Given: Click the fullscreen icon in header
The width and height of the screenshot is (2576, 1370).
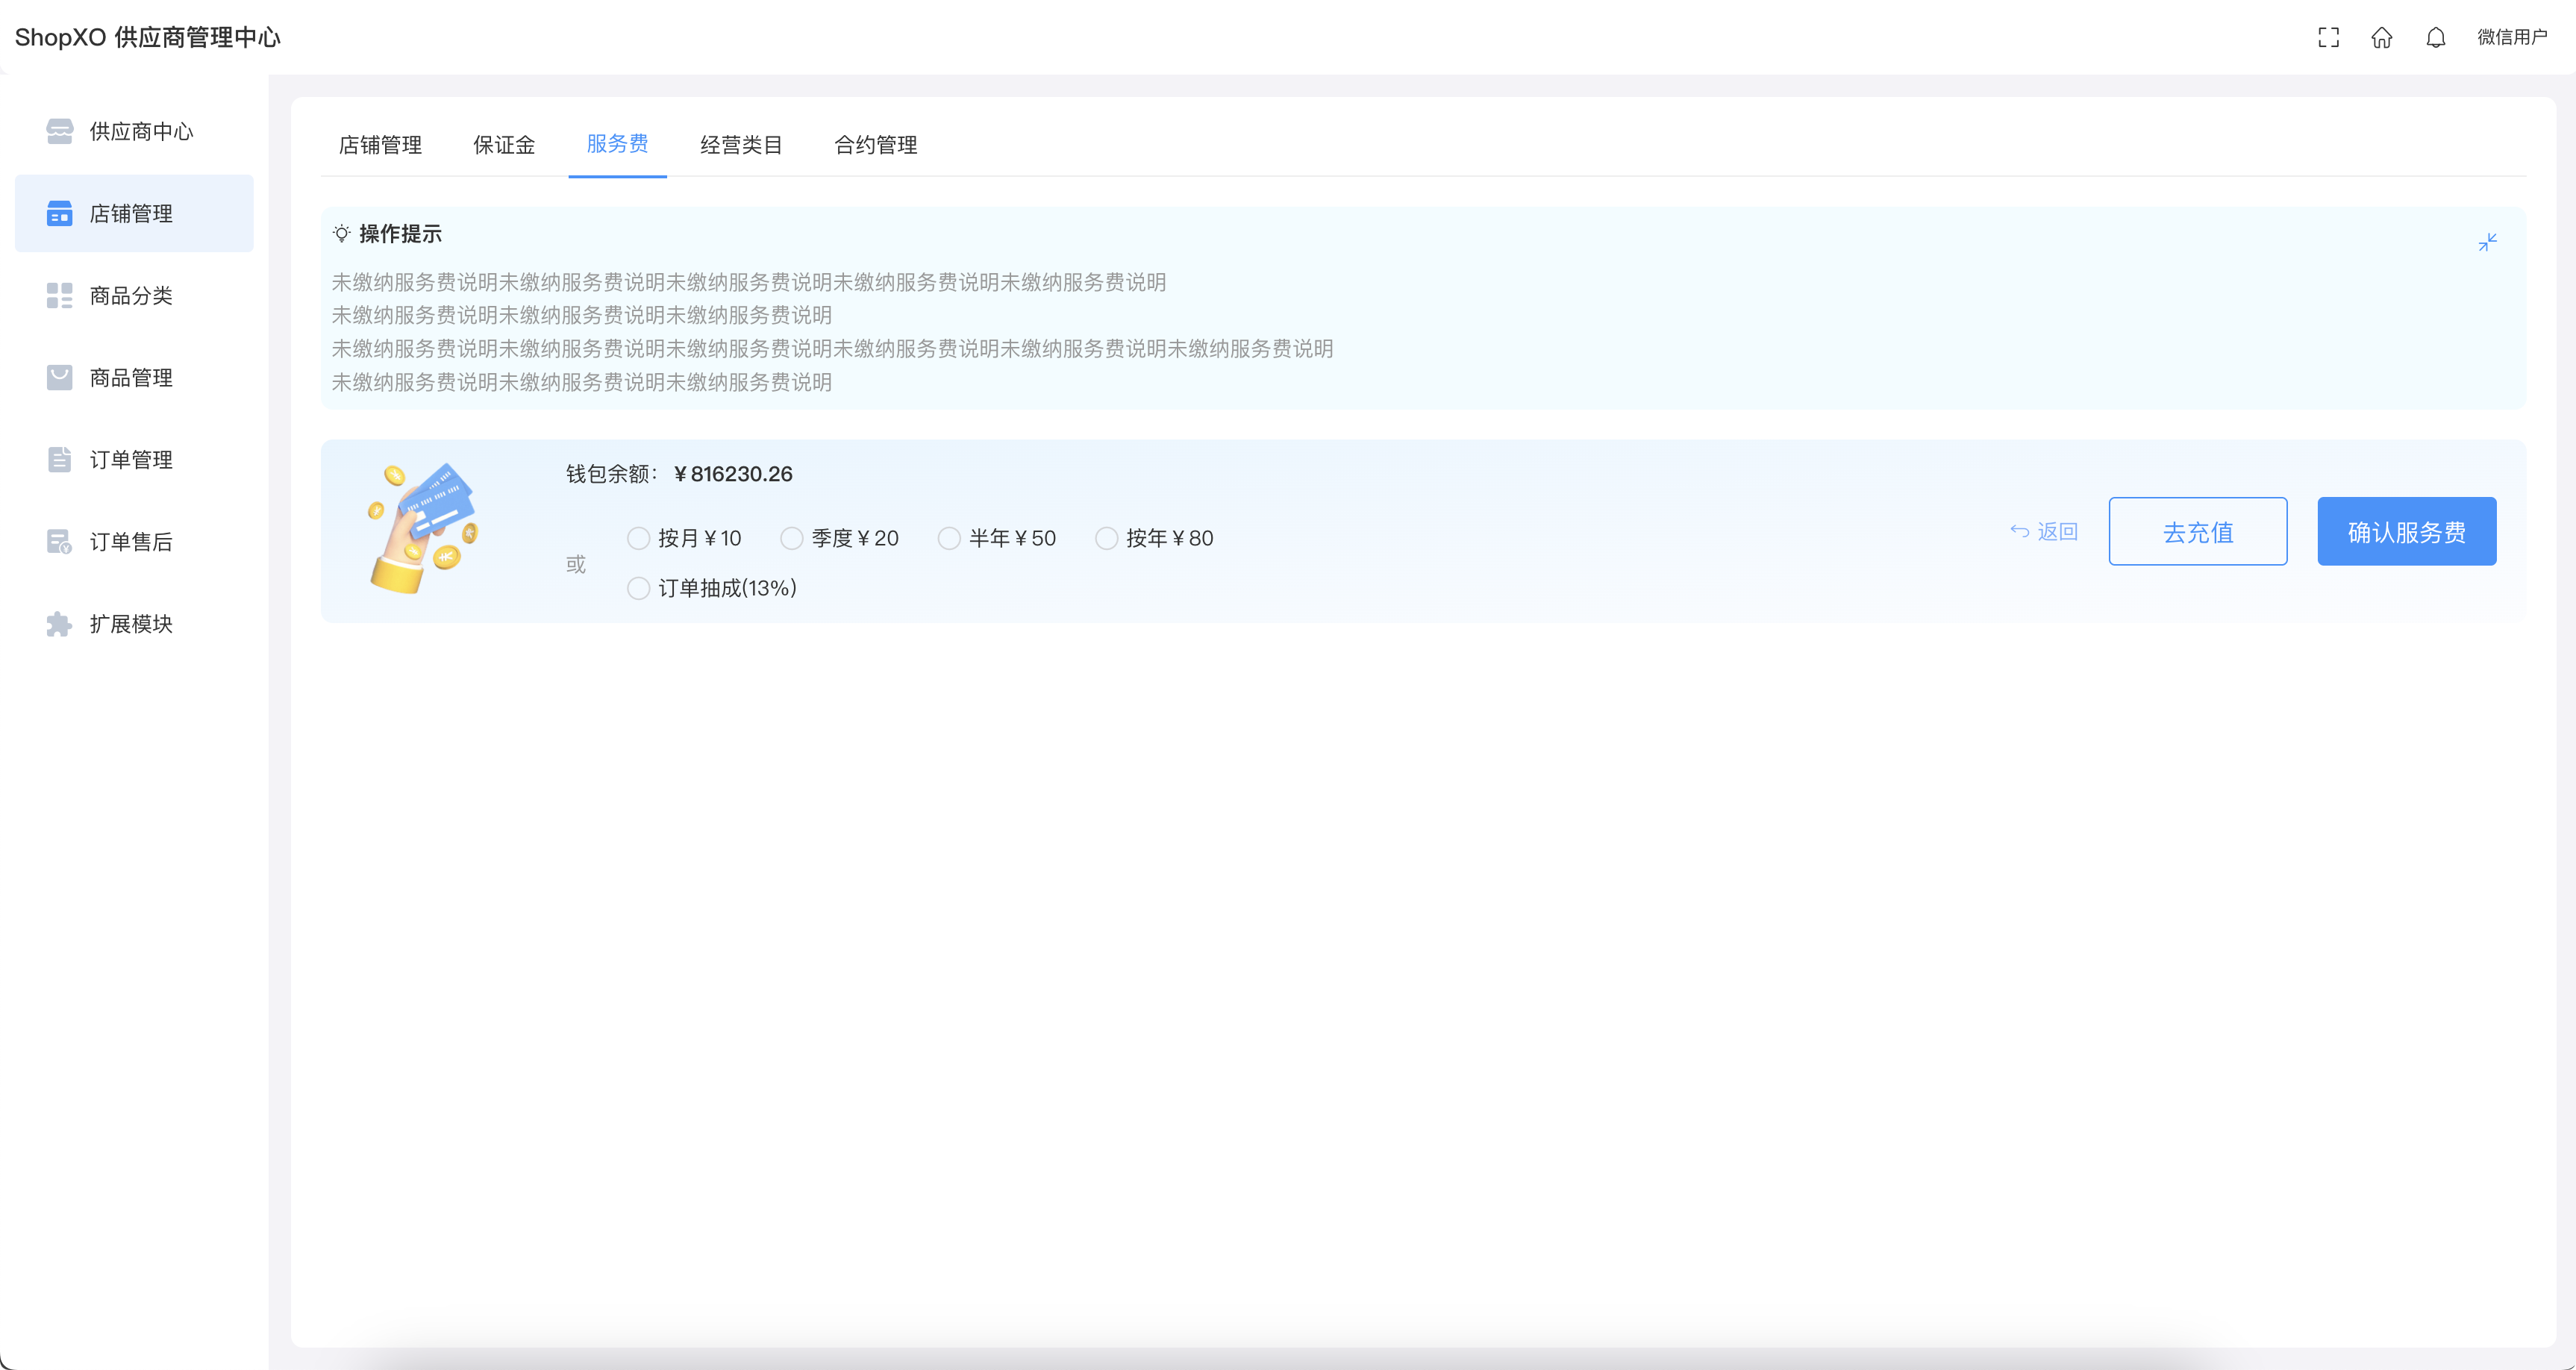Looking at the screenshot, I should (2328, 38).
